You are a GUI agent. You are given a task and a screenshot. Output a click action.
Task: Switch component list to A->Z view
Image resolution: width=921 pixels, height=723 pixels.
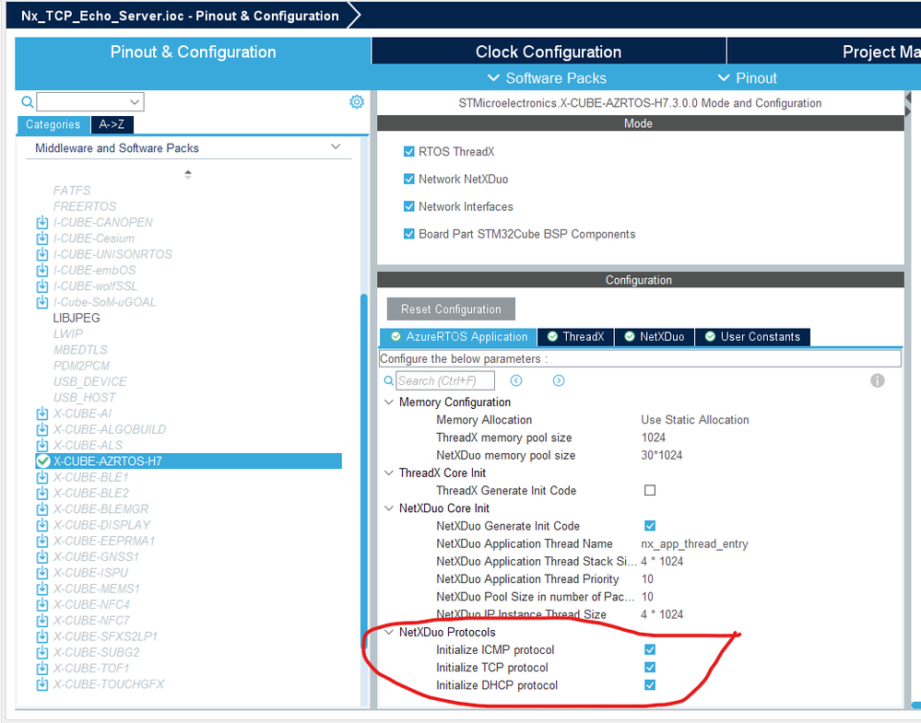pyautogui.click(x=112, y=124)
